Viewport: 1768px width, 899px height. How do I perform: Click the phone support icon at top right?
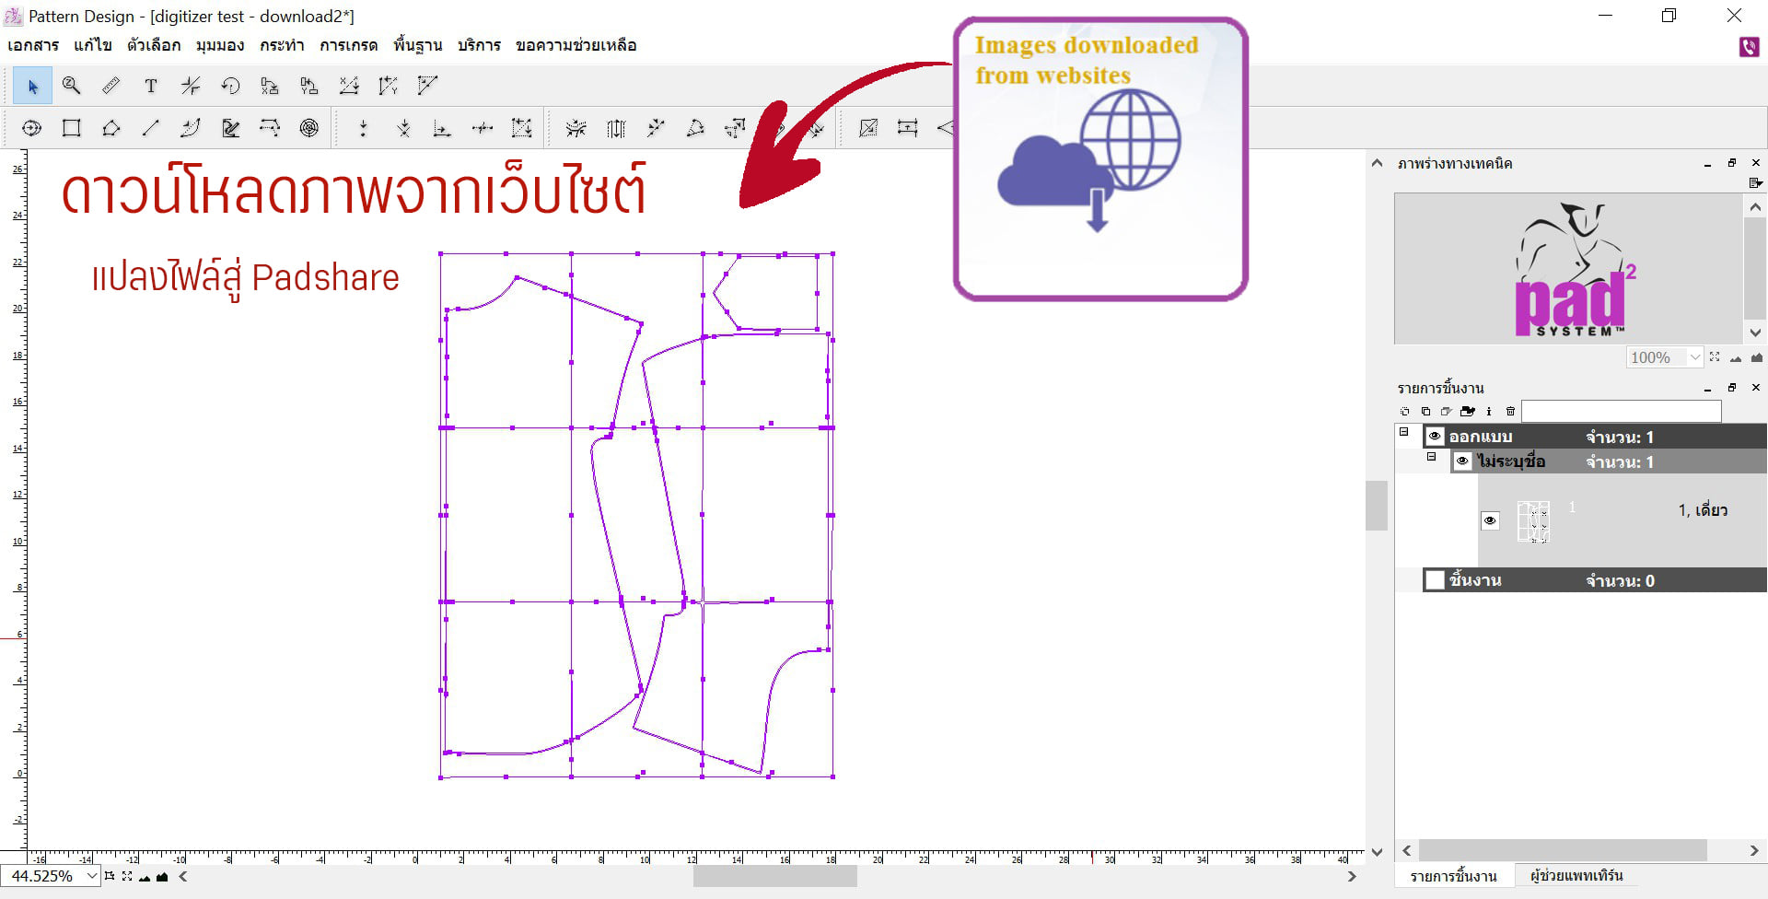click(1749, 47)
